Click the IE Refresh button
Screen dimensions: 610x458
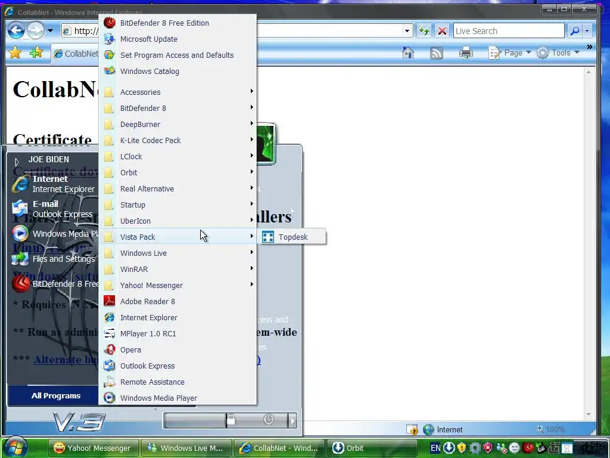coord(424,31)
